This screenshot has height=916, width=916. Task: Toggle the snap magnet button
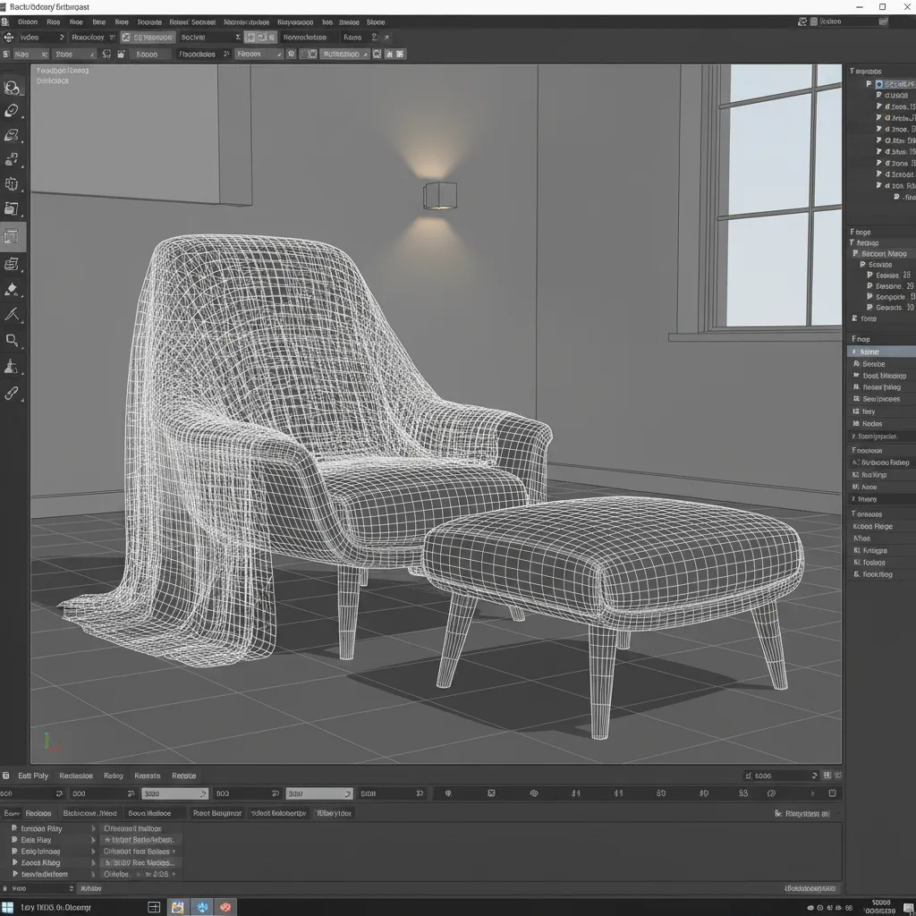tap(292, 54)
